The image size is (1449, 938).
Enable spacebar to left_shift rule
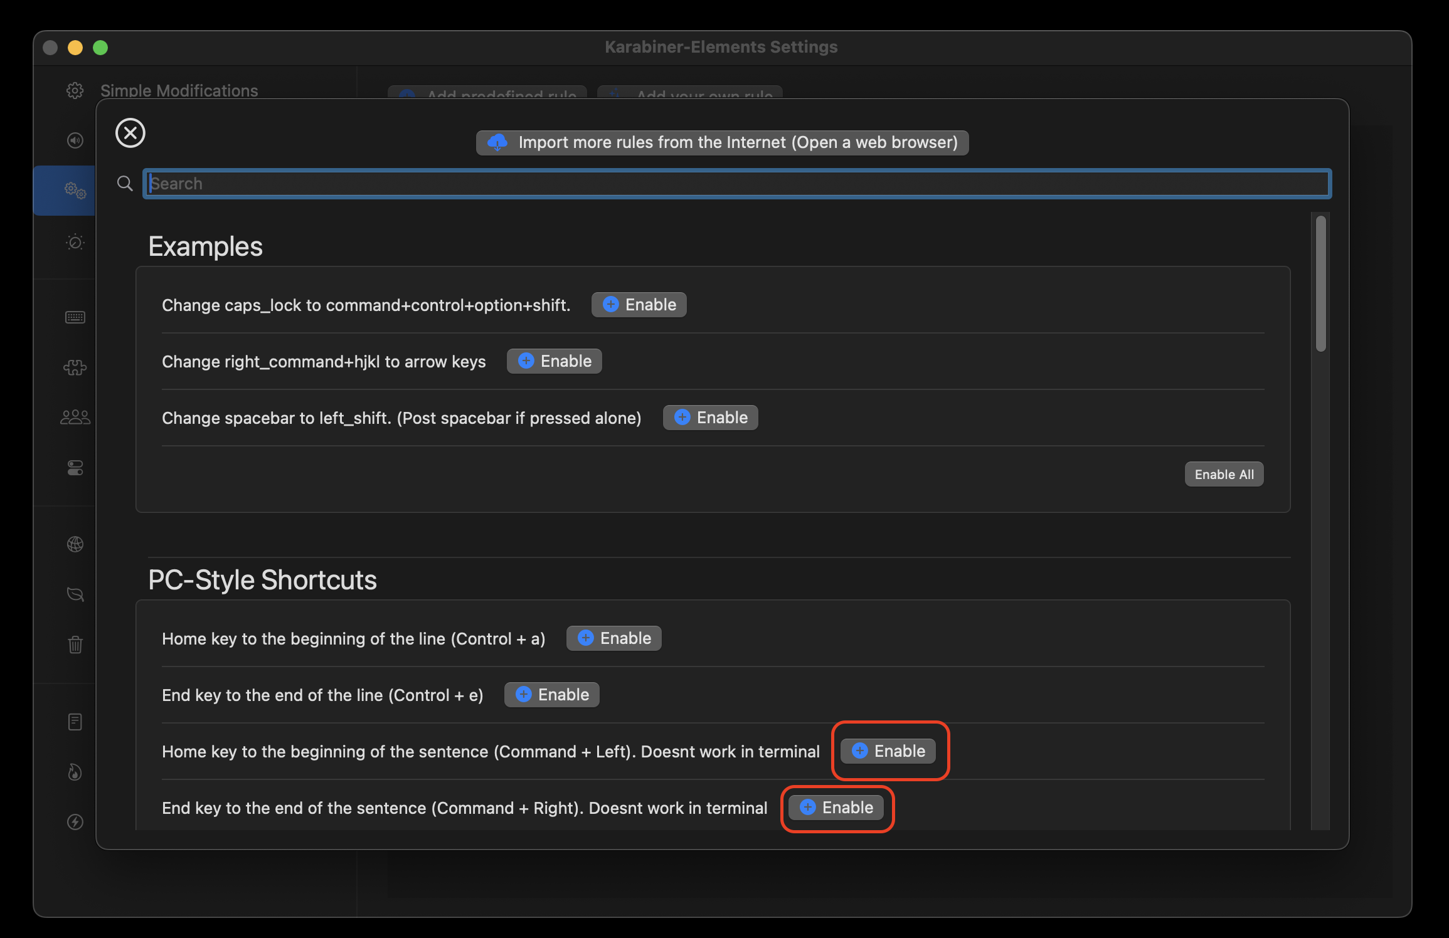(710, 418)
